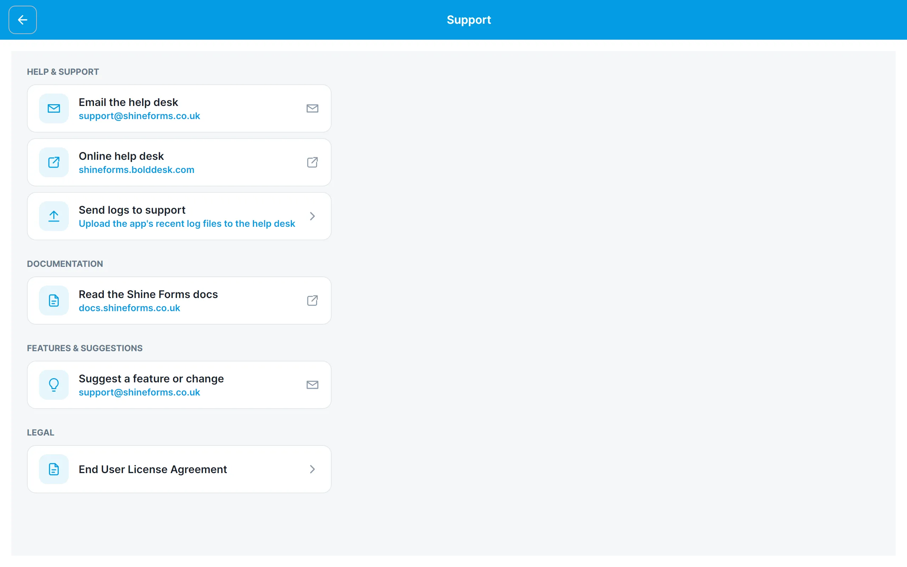Click the document icon on End User License Agreement
Screen dimensions: 907x567
point(53,469)
